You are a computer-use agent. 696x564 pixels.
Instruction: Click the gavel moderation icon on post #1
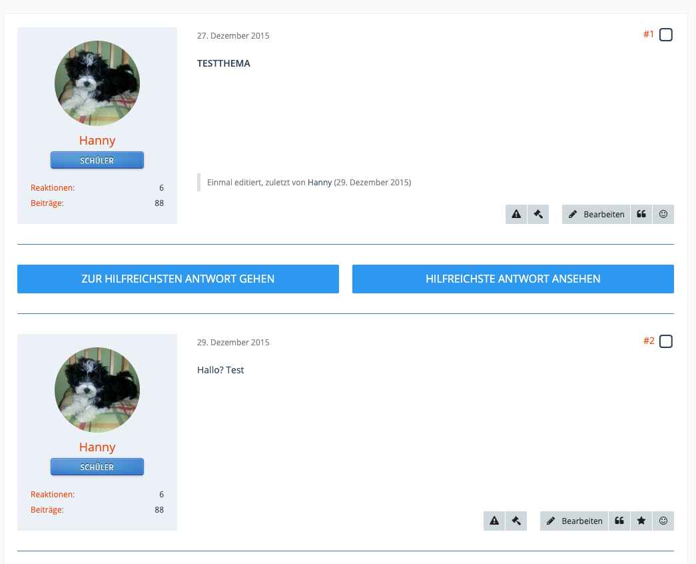(x=538, y=215)
